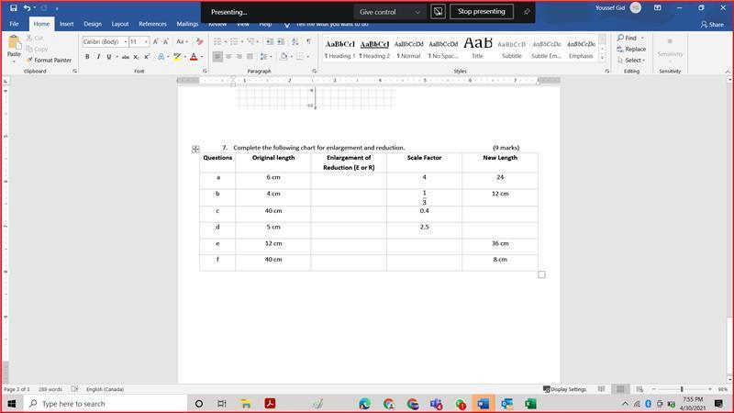Toggle Align Left paragraph alignment
This screenshot has height=413, width=734.
pos(217,57)
